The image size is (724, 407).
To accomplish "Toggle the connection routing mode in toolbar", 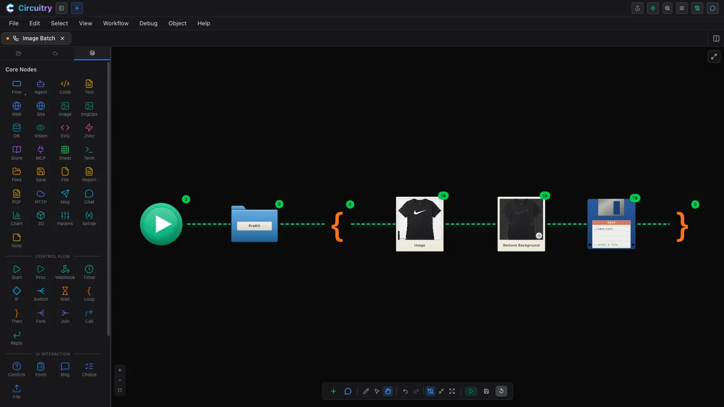I will pyautogui.click(x=430, y=391).
